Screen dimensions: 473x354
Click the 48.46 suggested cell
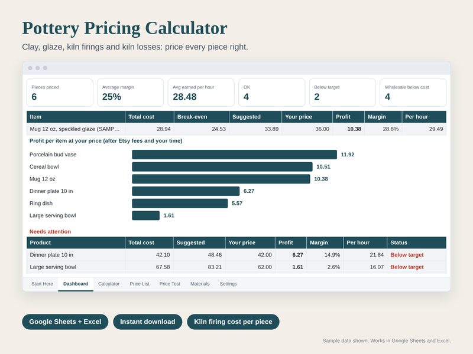pos(199,255)
